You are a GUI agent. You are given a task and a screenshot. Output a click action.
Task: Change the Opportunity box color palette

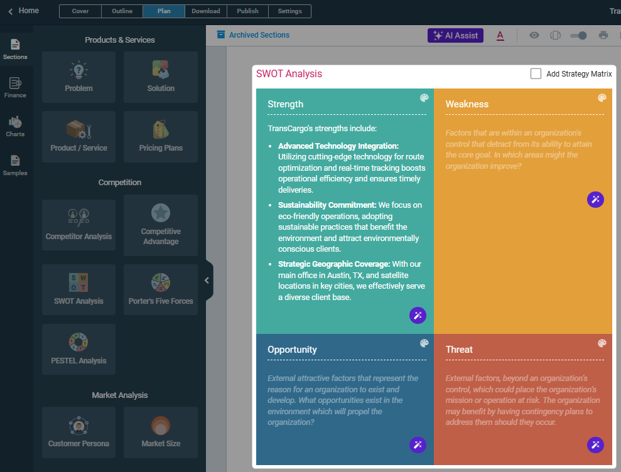[x=424, y=343]
